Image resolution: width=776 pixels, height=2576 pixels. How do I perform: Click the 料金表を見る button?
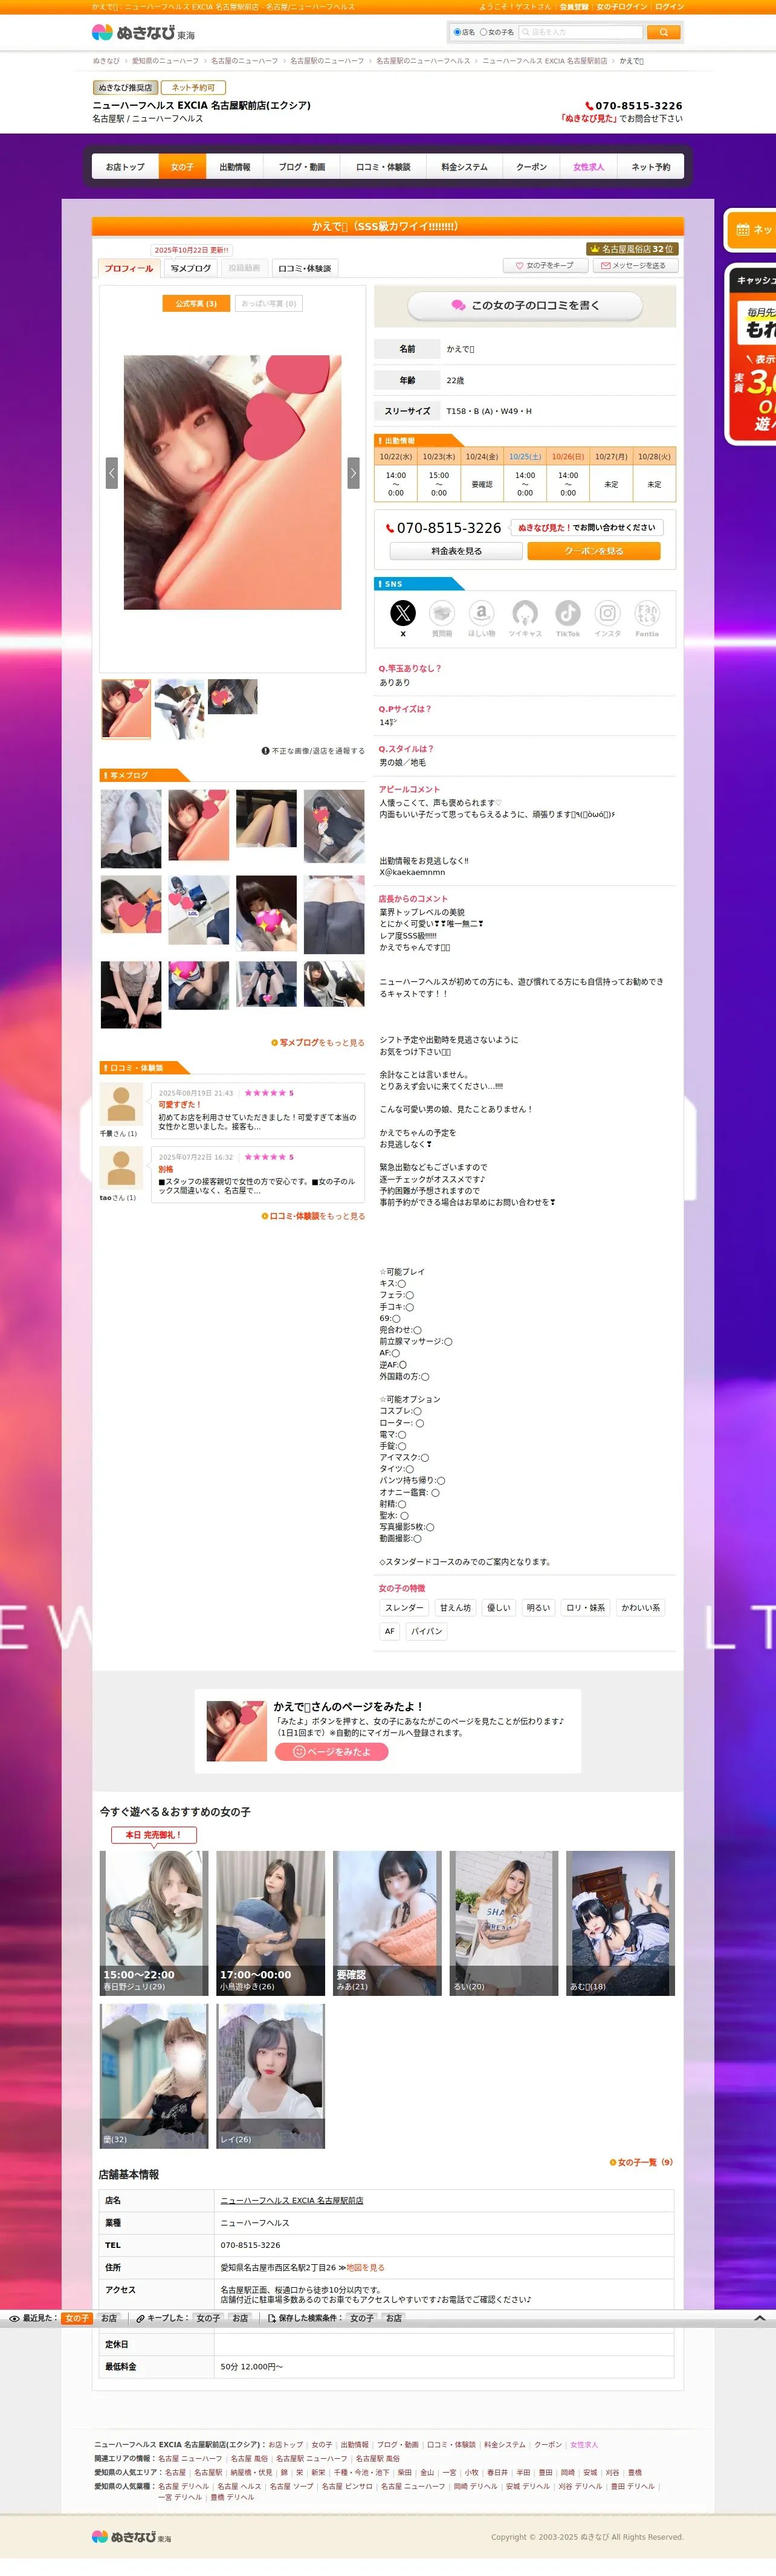tap(456, 551)
